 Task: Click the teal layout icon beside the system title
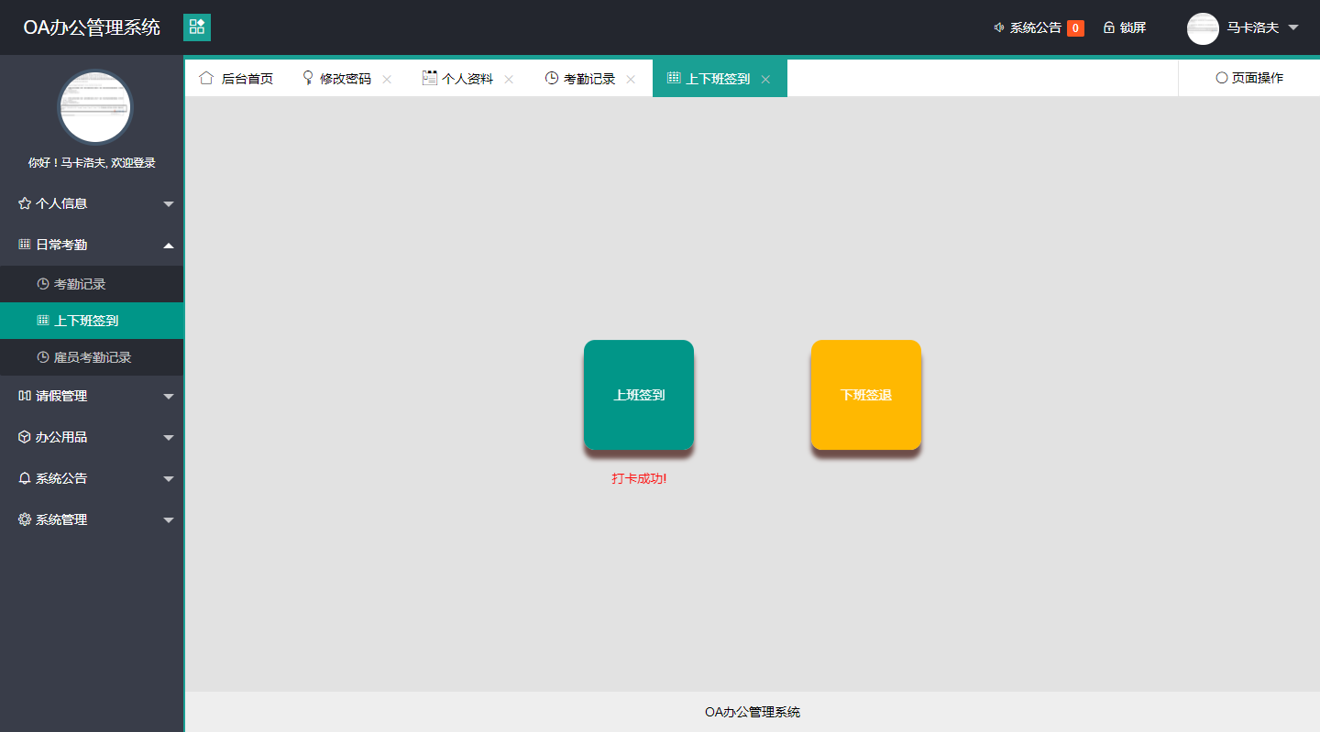click(x=196, y=27)
